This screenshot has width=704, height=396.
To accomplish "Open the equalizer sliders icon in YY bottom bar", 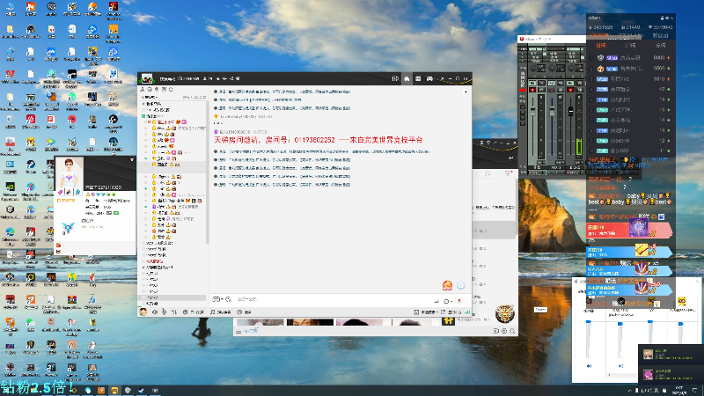I will tap(173, 312).
